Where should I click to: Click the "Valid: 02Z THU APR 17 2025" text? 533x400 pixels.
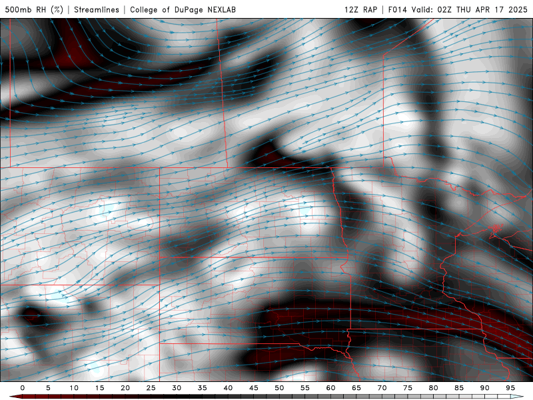click(470, 9)
